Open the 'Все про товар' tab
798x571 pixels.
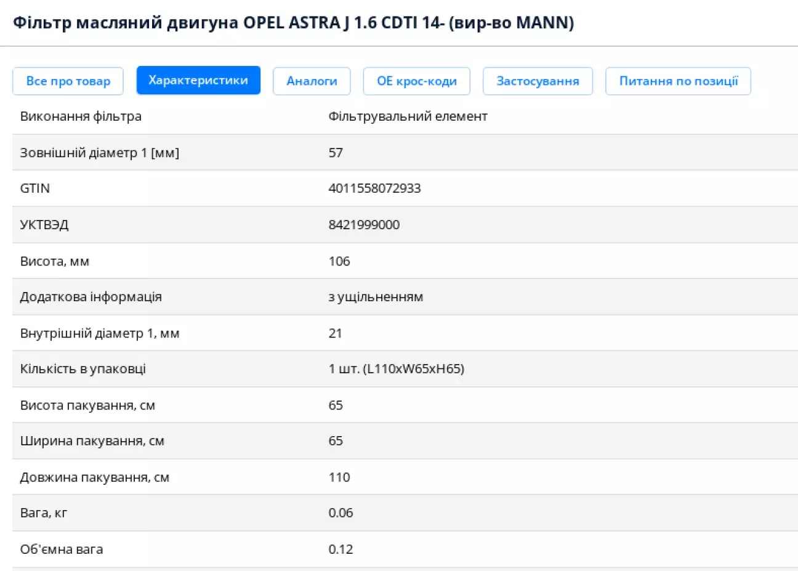click(x=68, y=81)
